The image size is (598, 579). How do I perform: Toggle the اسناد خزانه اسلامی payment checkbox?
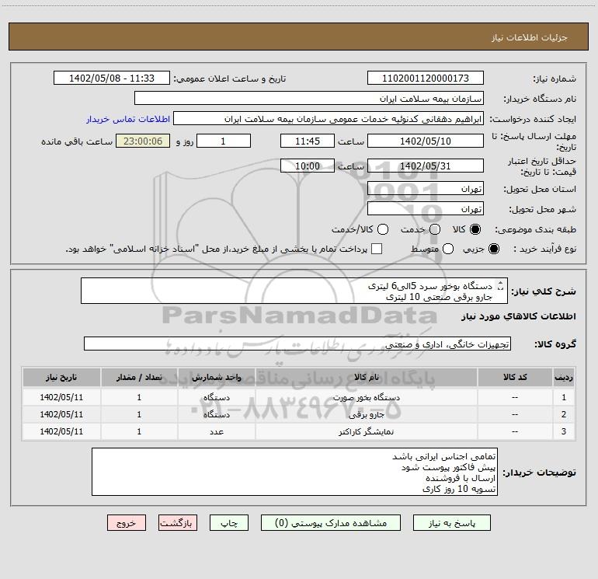(x=377, y=249)
